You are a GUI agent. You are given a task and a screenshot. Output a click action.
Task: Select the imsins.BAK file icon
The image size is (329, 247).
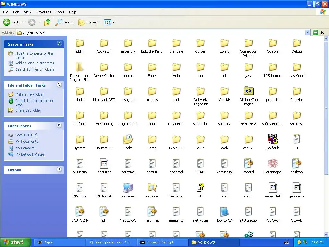tap(272, 188)
